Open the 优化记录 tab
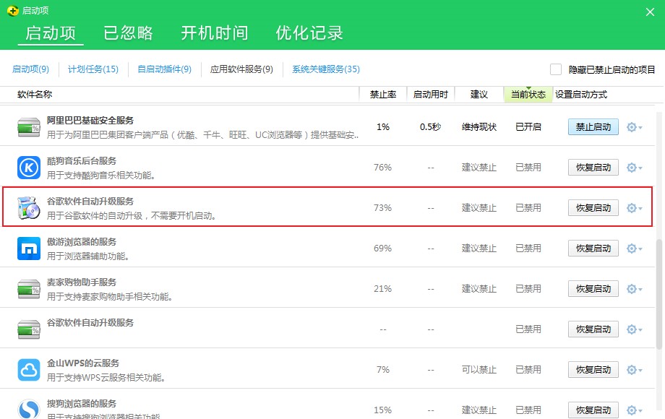The width and height of the screenshot is (665, 419). [x=309, y=33]
